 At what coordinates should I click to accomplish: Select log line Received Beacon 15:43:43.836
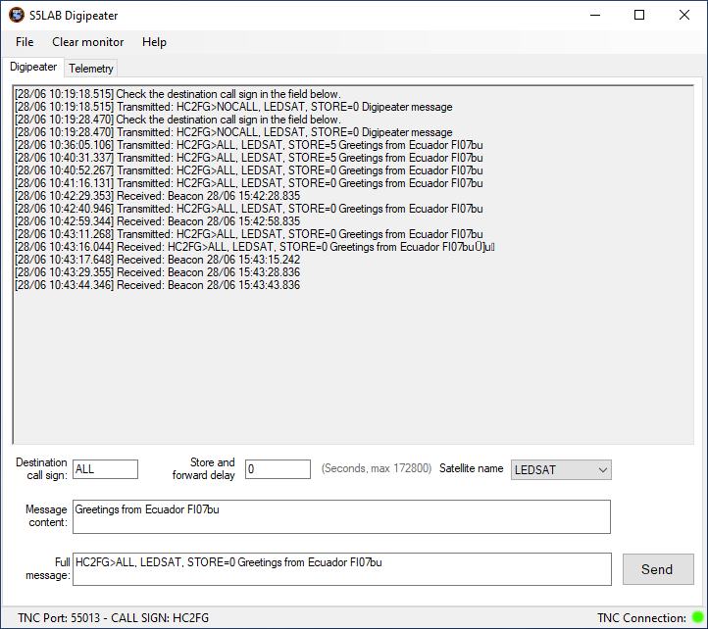click(x=157, y=285)
